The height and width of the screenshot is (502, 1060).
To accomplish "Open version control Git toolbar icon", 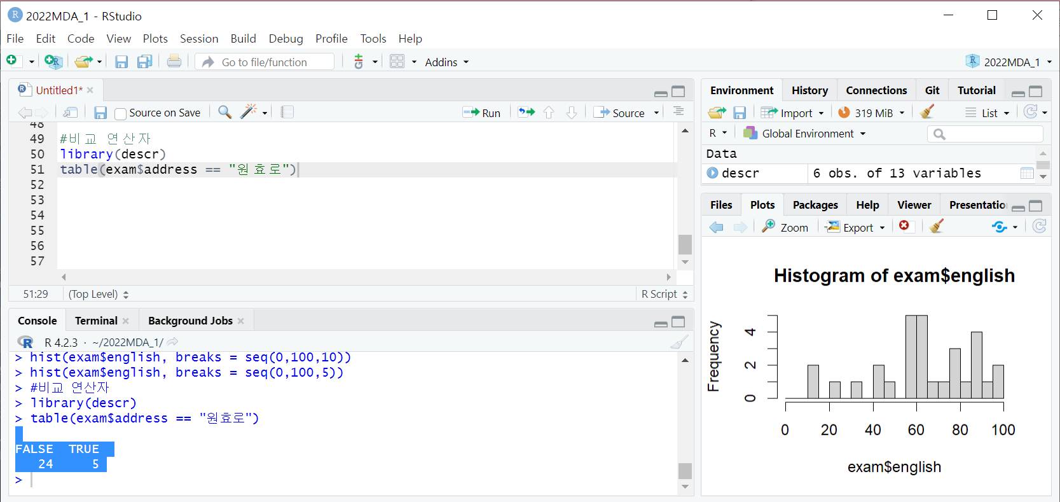I will [359, 61].
